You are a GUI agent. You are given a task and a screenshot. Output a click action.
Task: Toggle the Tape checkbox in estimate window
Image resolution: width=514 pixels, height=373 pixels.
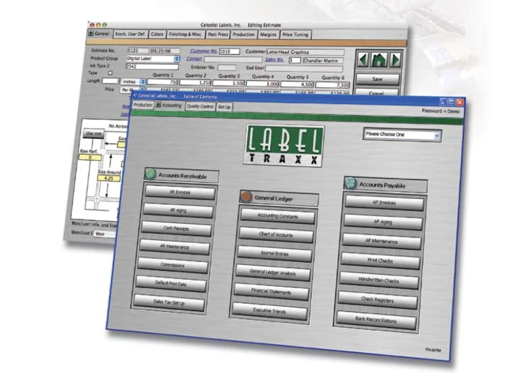coord(110,73)
